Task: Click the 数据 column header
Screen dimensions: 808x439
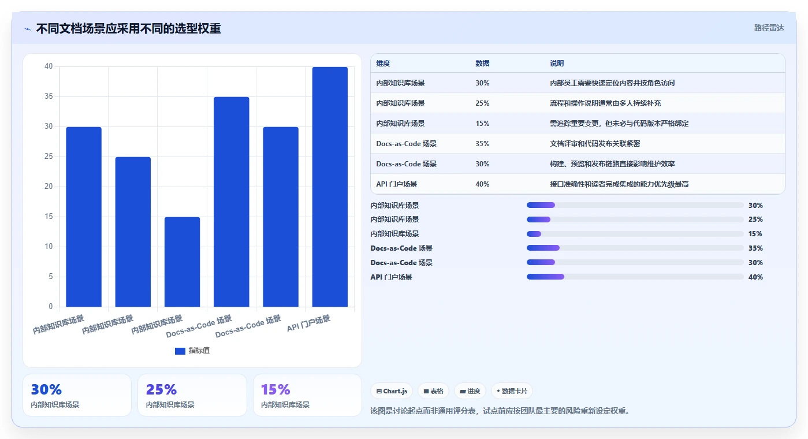Action: [482, 64]
